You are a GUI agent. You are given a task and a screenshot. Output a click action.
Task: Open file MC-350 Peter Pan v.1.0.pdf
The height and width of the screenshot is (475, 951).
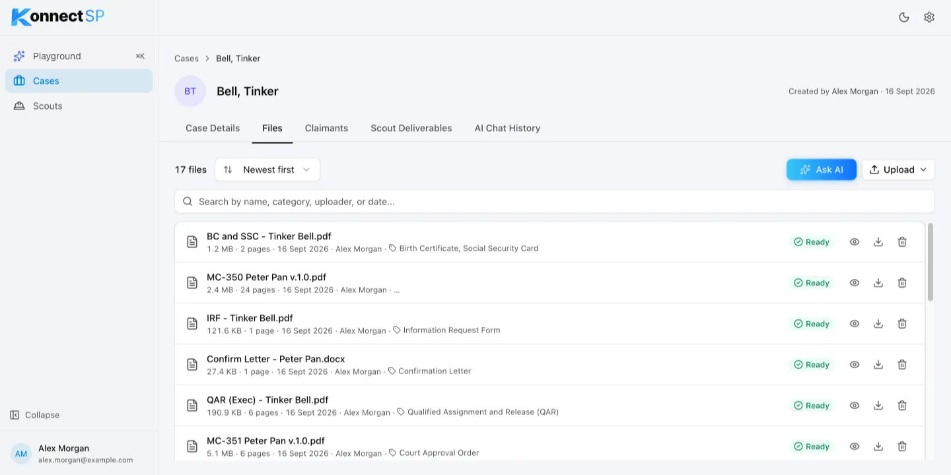coord(266,277)
